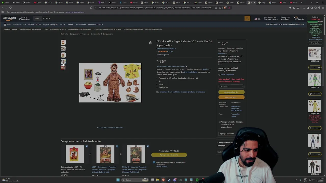The width and height of the screenshot is (326, 183).
Task: Open the Todos search category dropdown
Action: click(x=37, y=18)
